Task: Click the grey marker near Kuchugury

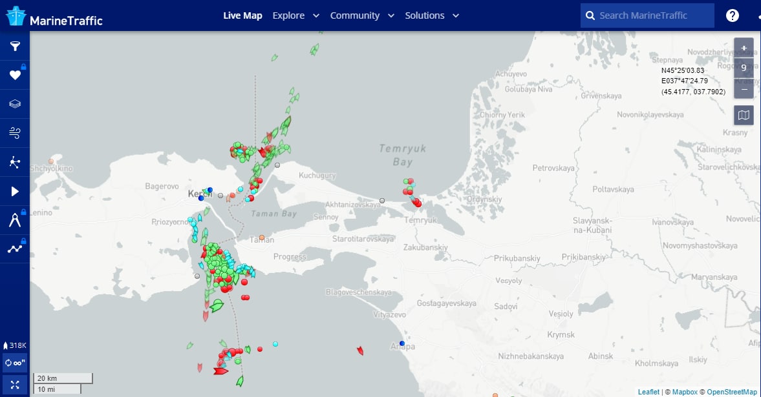Action: pos(277,165)
